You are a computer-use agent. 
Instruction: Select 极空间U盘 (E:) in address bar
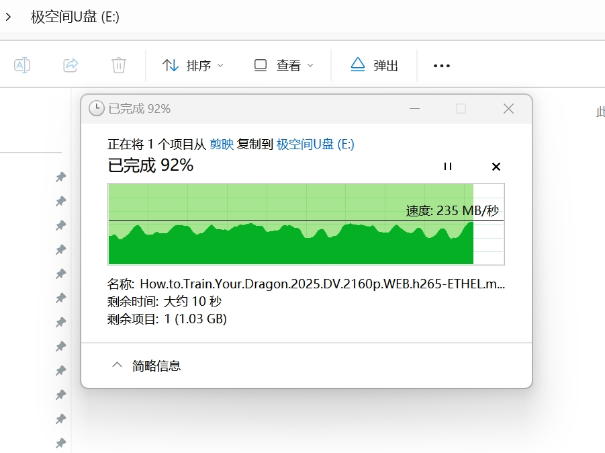75,17
